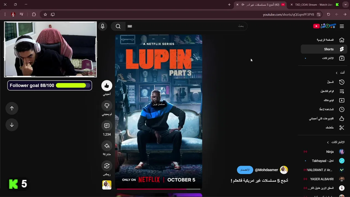Open watch History (السجل)

[x=324, y=82]
